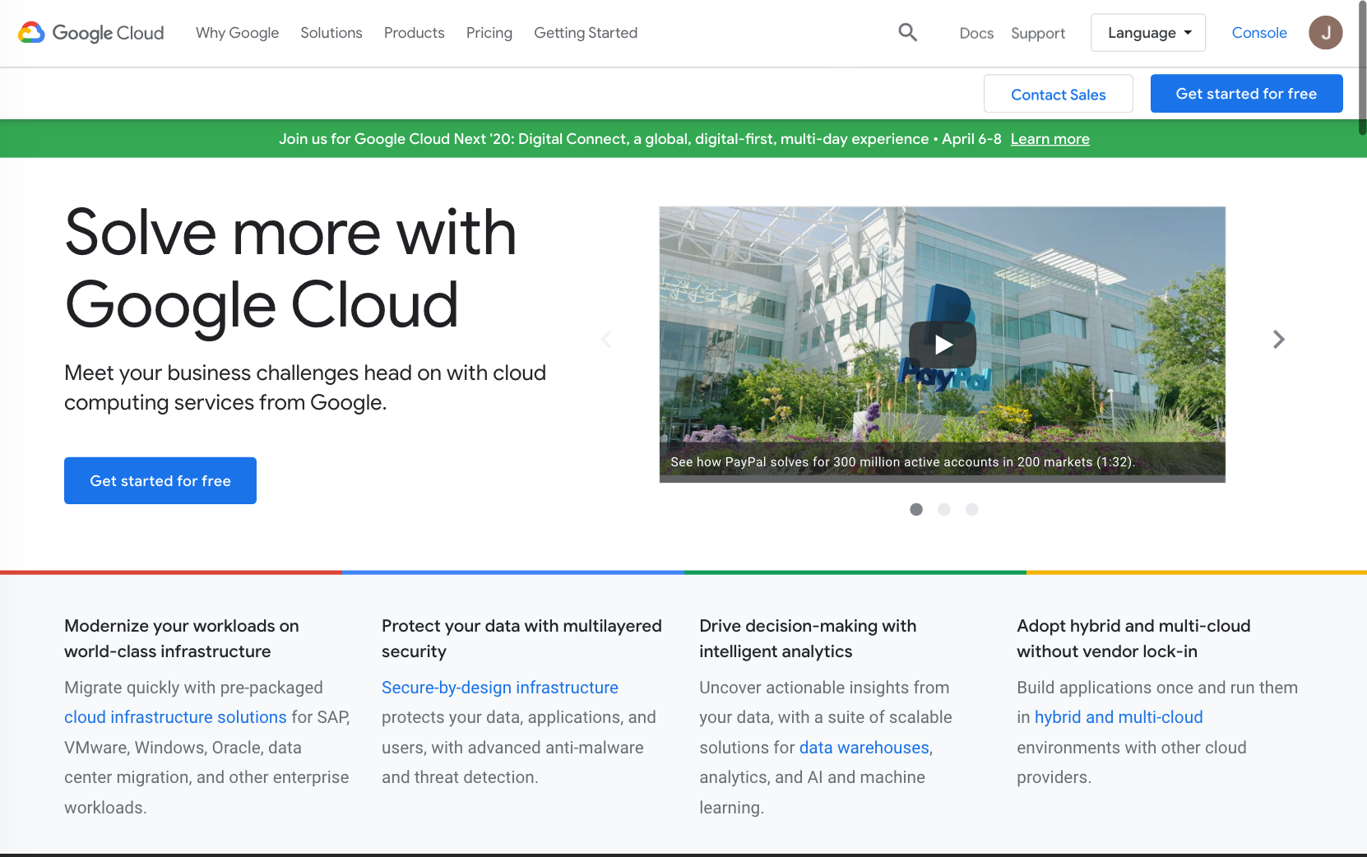Expand the Language dropdown
1367x857 pixels.
(1147, 33)
